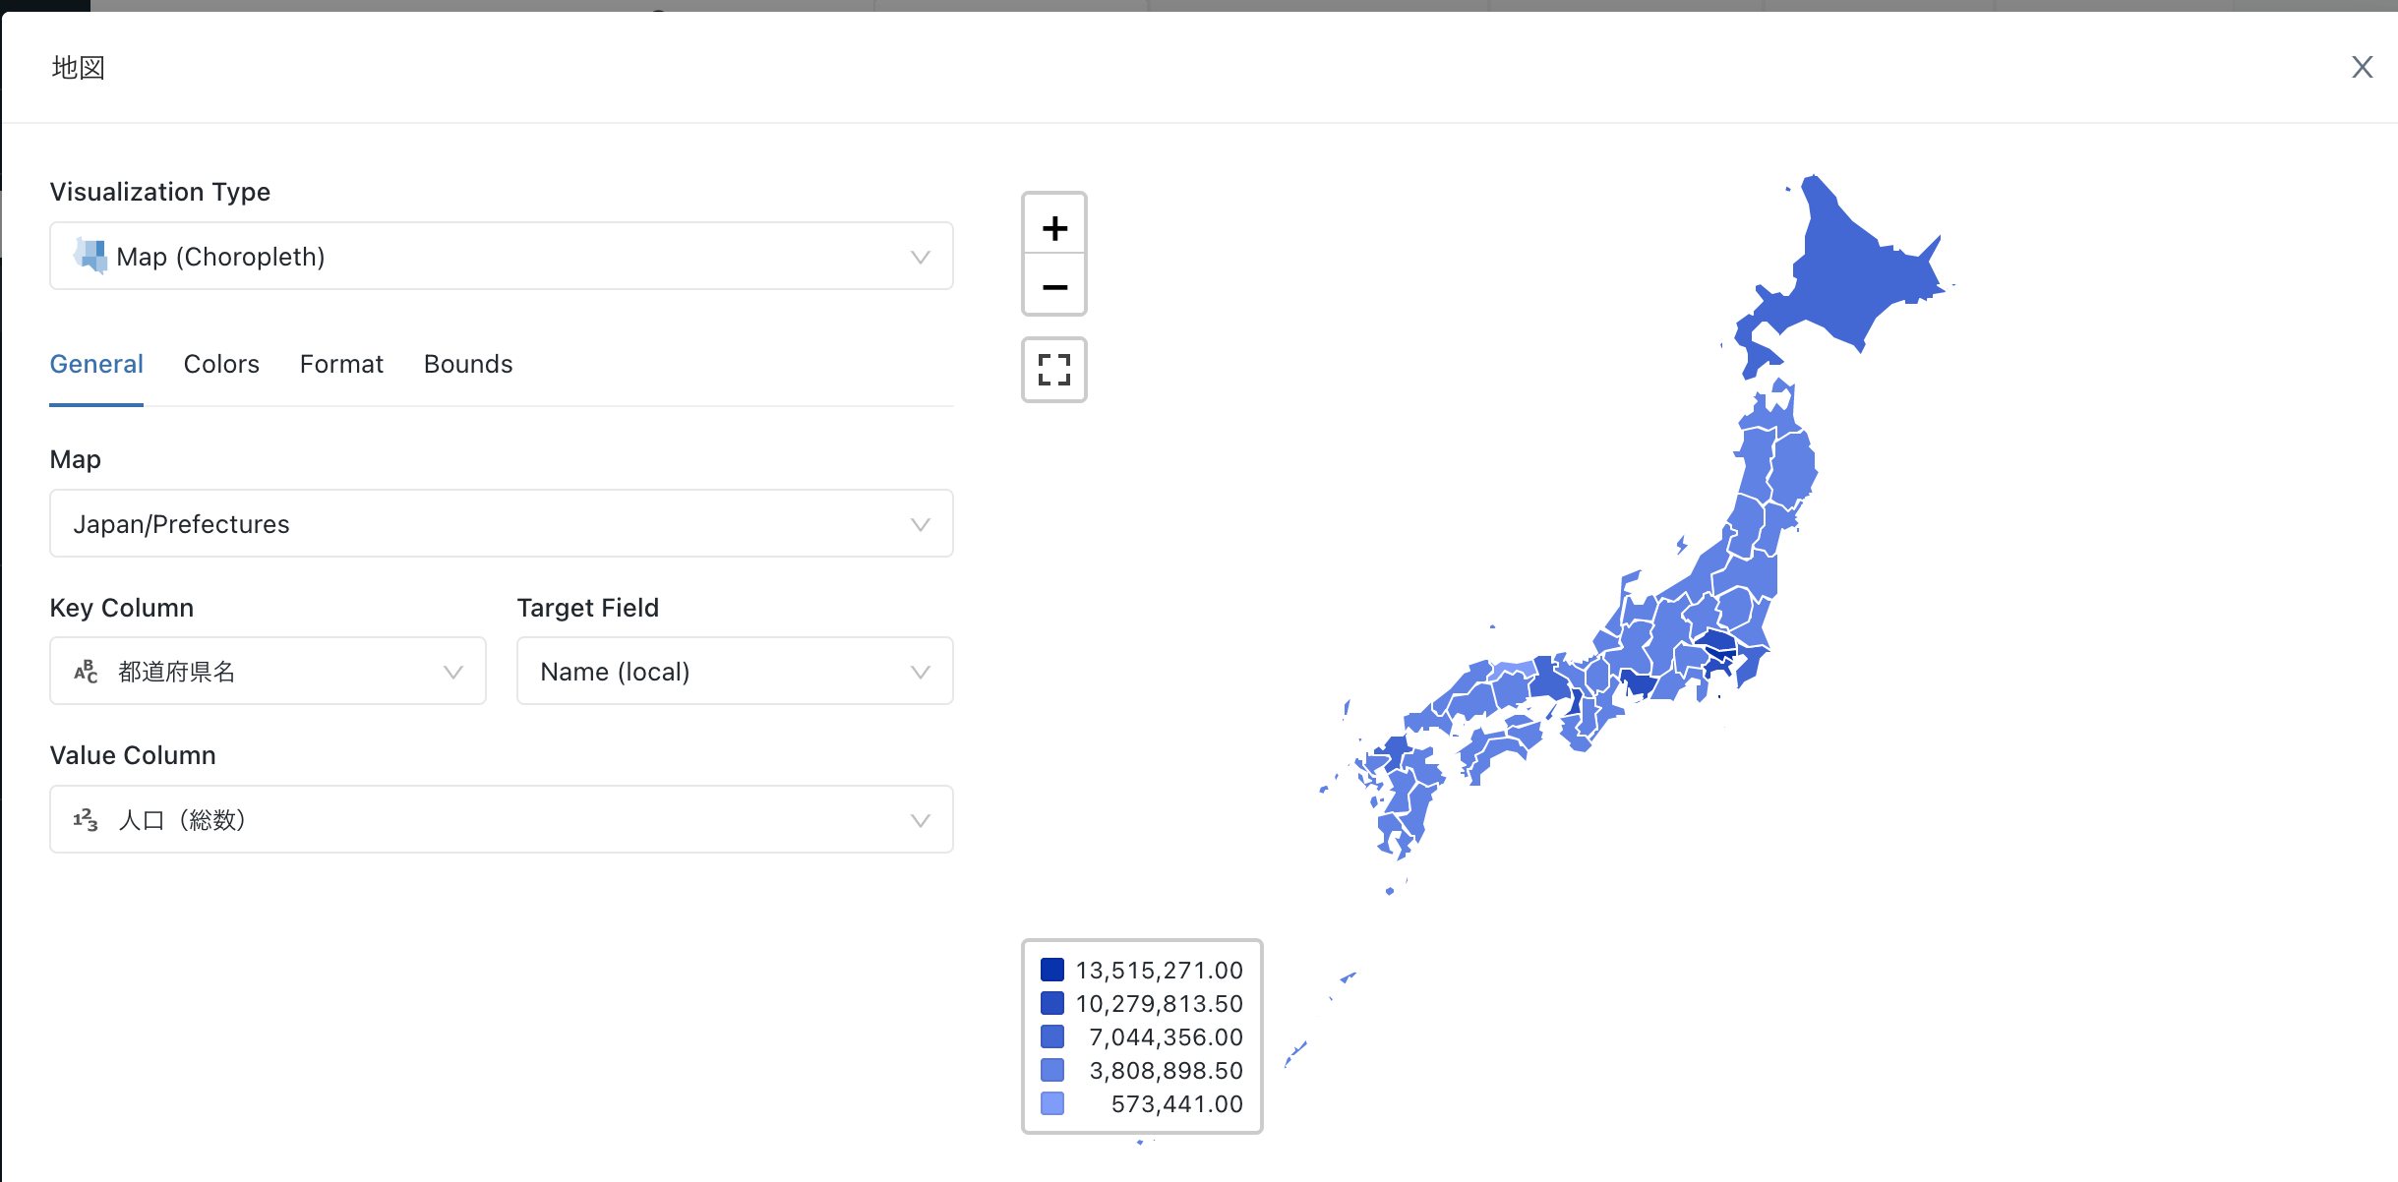This screenshot has height=1182, width=2398.
Task: Close the 地図 dialog
Action: [2362, 67]
